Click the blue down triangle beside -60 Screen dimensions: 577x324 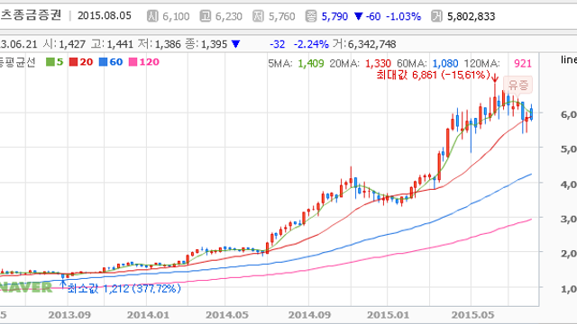click(x=359, y=16)
